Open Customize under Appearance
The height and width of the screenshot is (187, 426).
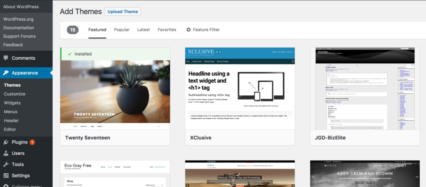(x=15, y=94)
